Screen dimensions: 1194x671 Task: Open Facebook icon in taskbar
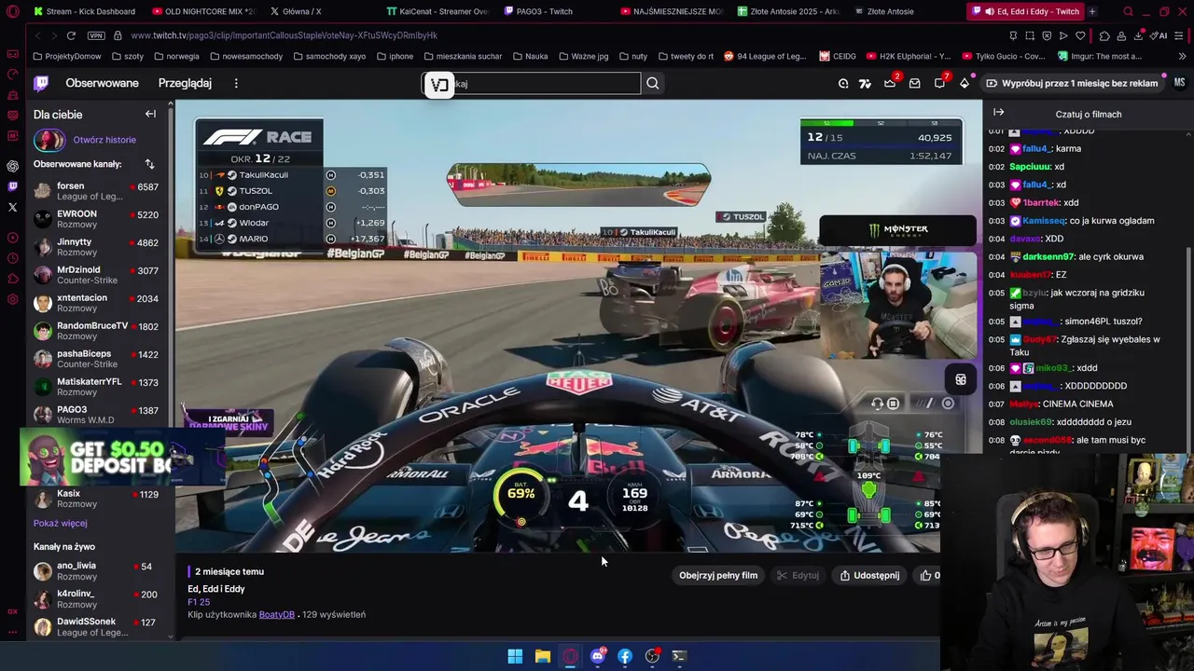pos(625,656)
